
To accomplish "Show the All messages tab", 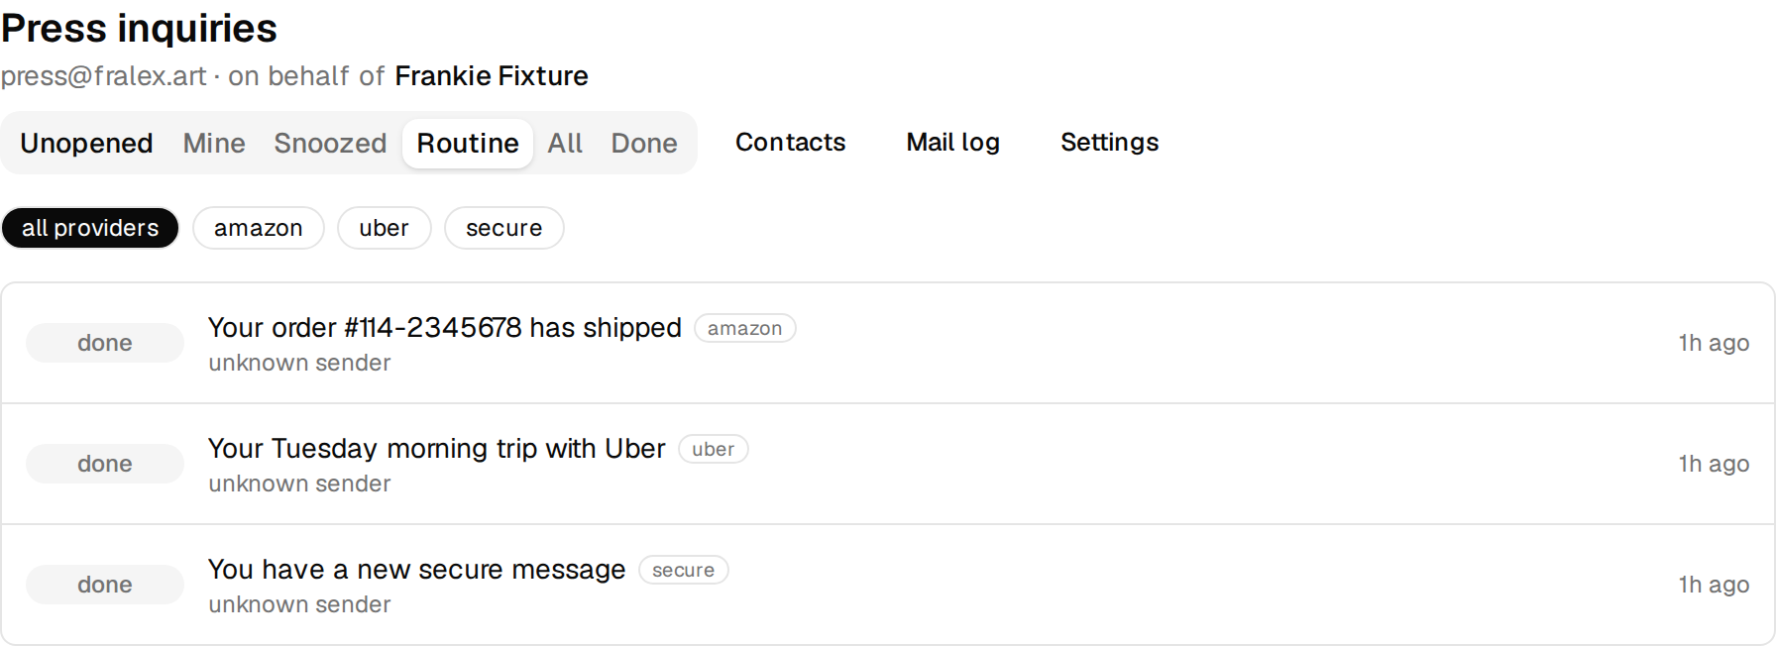I will [x=565, y=143].
